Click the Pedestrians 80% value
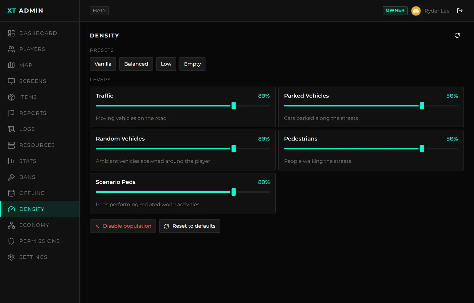 click(x=452, y=139)
